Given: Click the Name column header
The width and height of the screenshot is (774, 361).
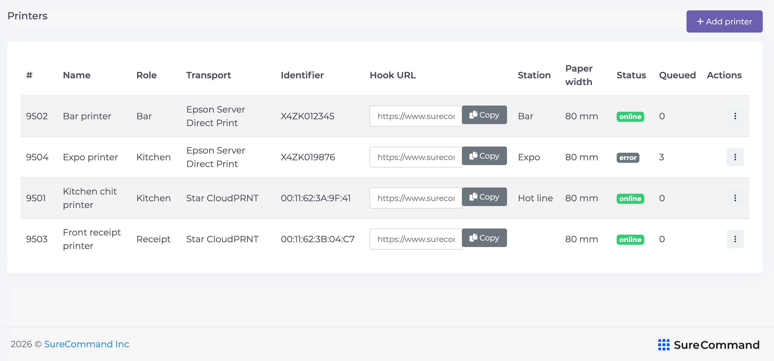Looking at the screenshot, I should (x=77, y=75).
